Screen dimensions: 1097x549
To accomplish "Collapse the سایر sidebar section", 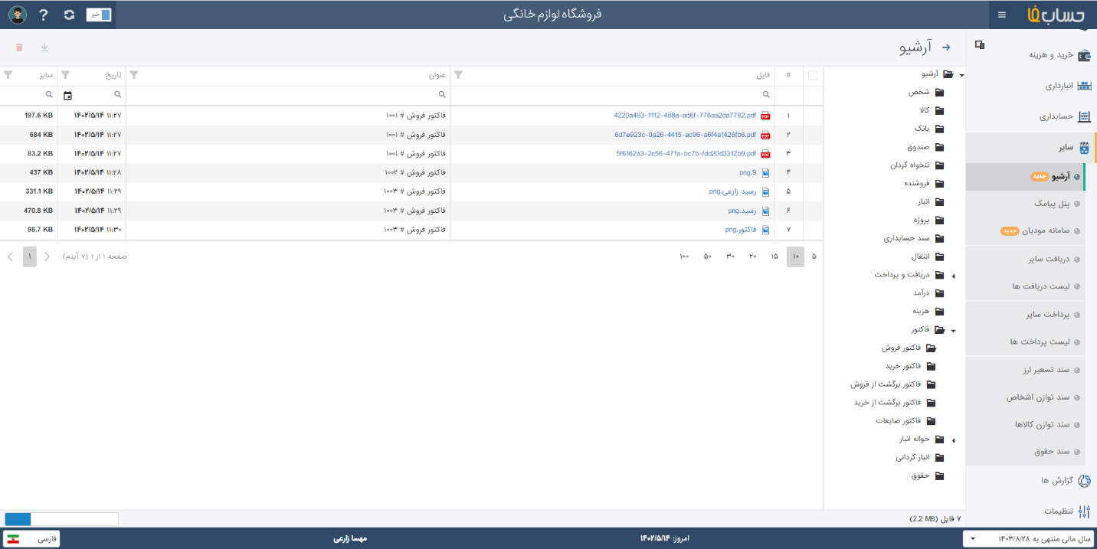I will click(1031, 148).
